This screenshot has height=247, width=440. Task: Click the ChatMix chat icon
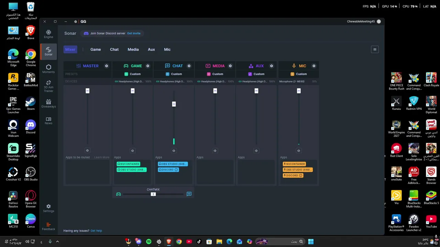(189, 194)
